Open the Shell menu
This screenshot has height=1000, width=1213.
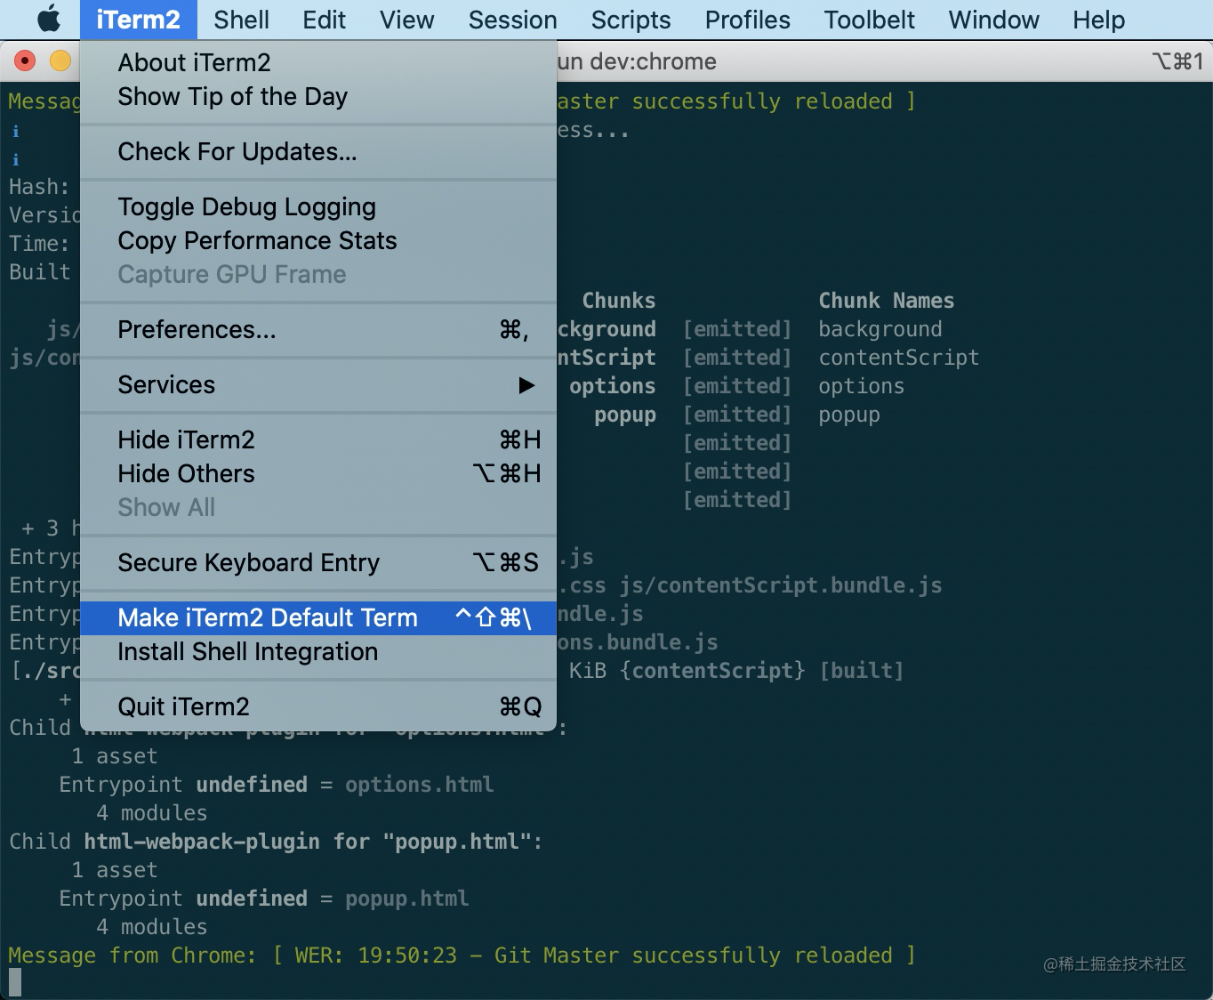[x=241, y=20]
